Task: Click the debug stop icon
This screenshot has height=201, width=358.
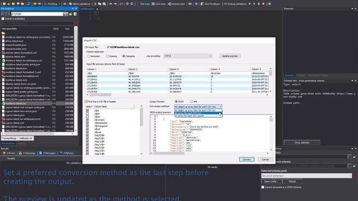Action: coord(263,4)
